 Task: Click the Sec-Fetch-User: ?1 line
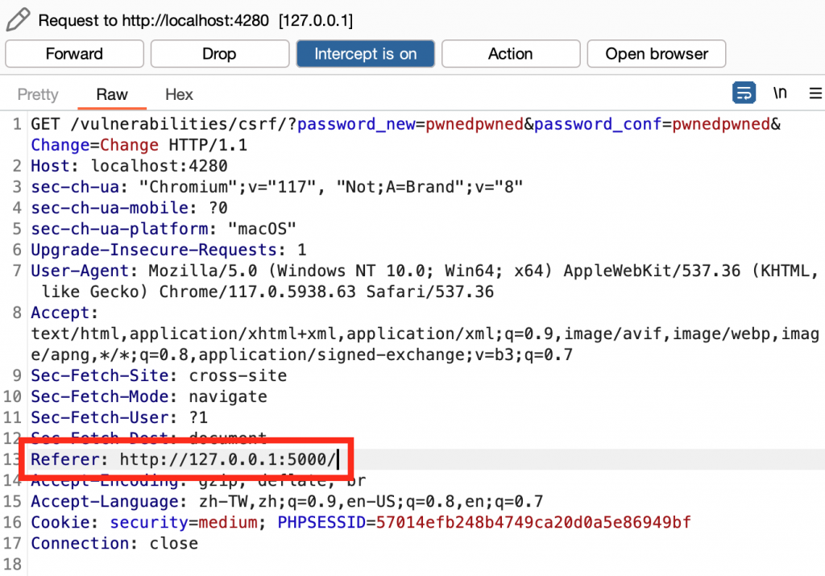coord(119,417)
